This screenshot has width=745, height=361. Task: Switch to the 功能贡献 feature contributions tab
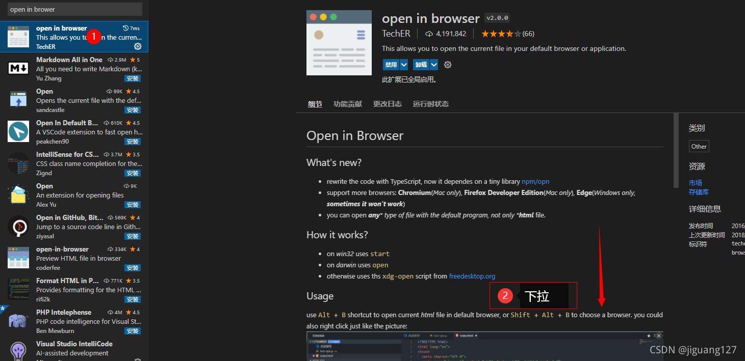tap(348, 104)
